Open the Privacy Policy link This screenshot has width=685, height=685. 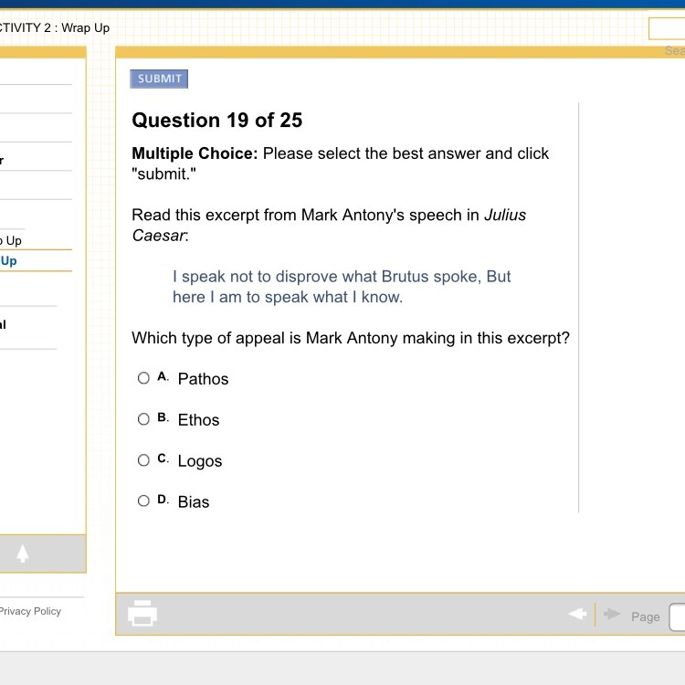pos(30,611)
